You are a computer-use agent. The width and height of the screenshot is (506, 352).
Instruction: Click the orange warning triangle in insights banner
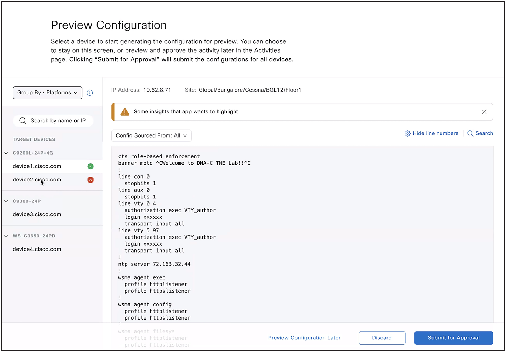click(x=125, y=112)
